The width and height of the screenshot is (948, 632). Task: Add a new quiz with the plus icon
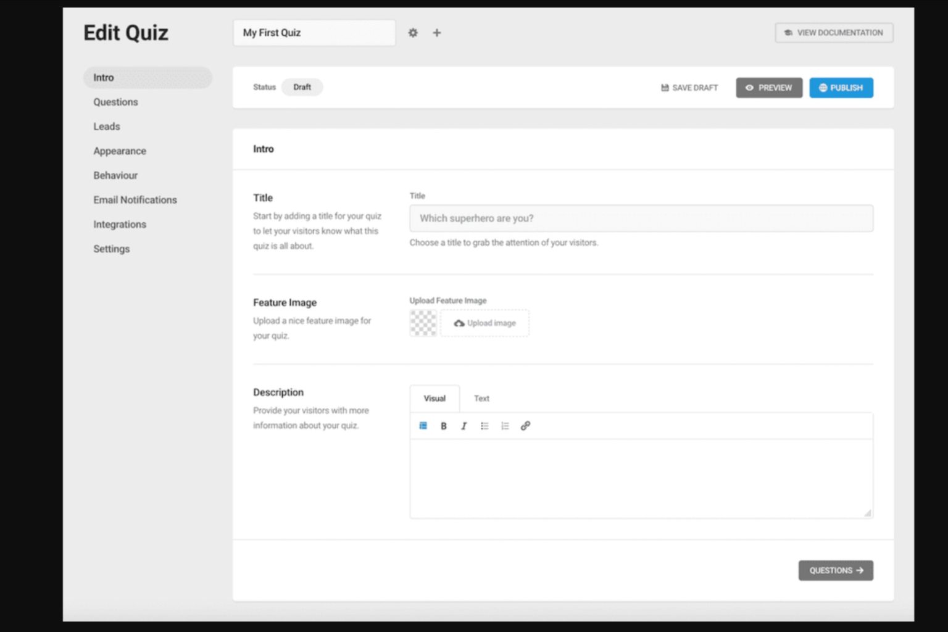tap(436, 33)
